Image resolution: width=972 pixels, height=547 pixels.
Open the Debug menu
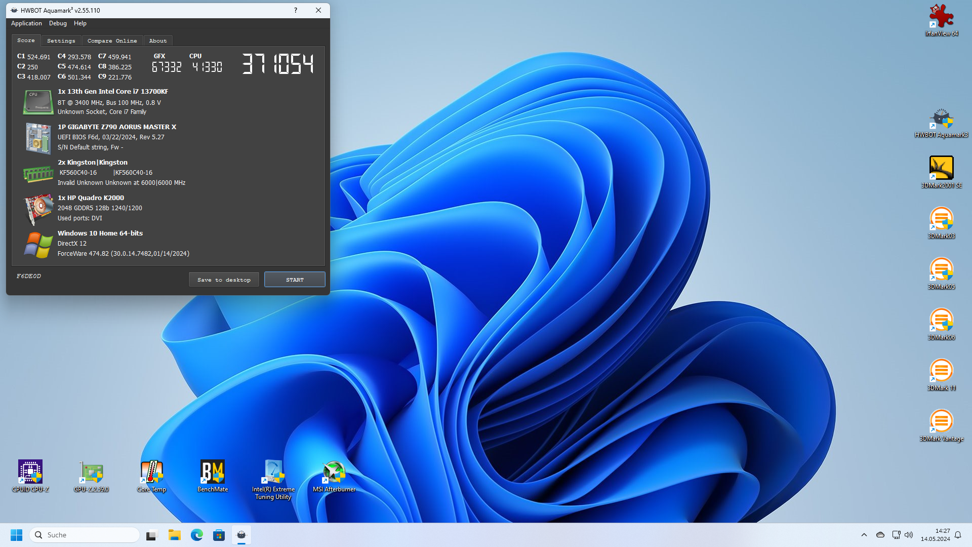tap(58, 23)
